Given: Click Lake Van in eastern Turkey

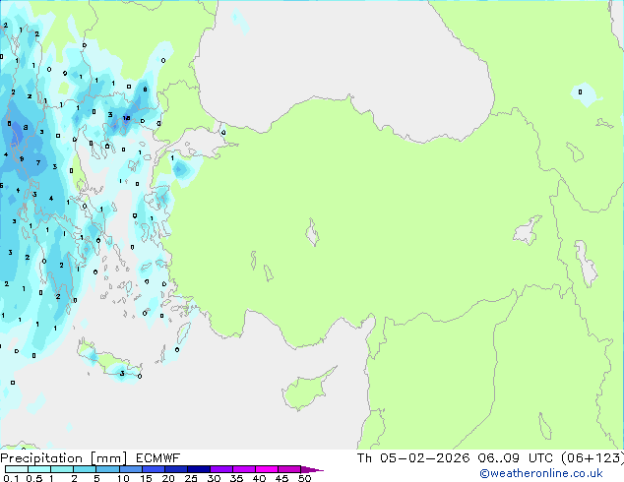Looking at the screenshot, I should point(528,231).
